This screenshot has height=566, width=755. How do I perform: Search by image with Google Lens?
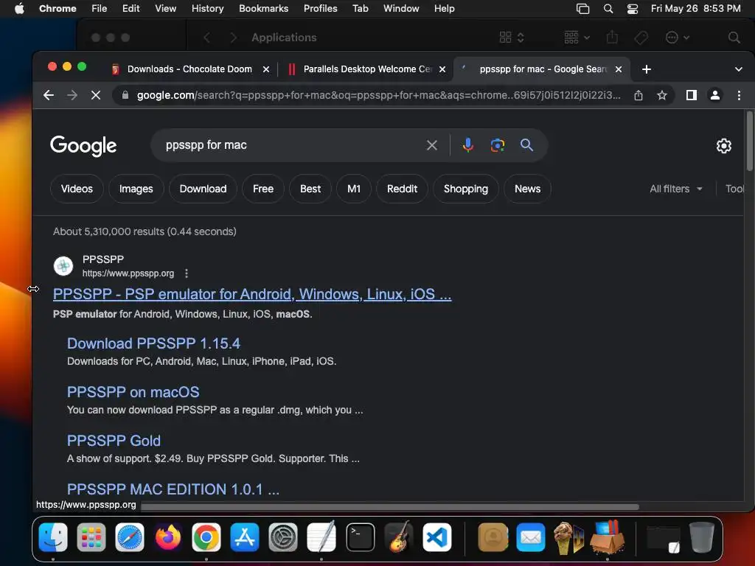[x=498, y=145]
